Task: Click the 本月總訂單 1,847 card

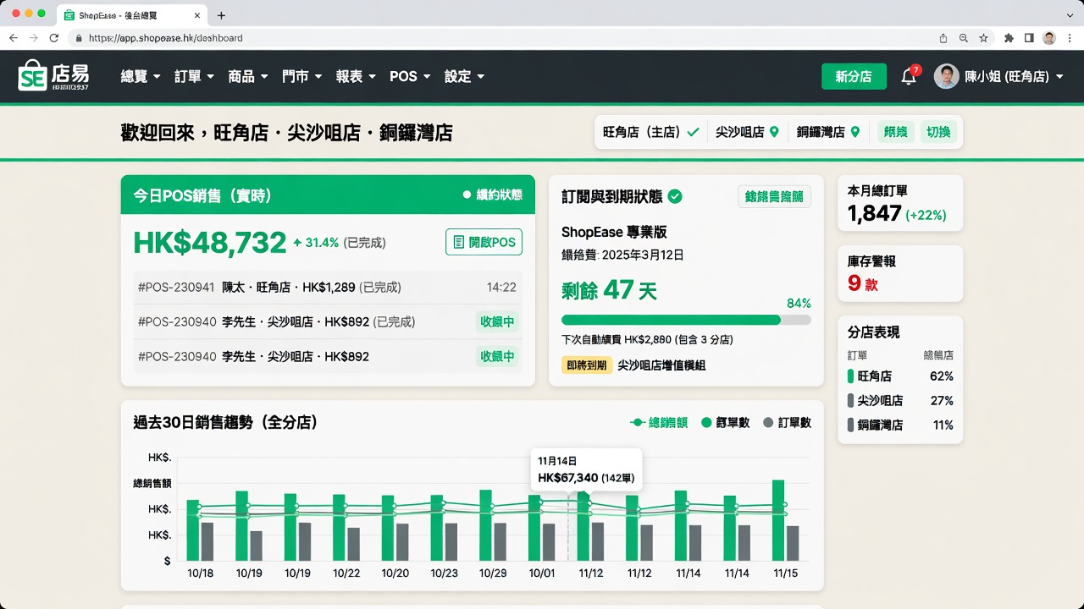Action: [x=900, y=203]
